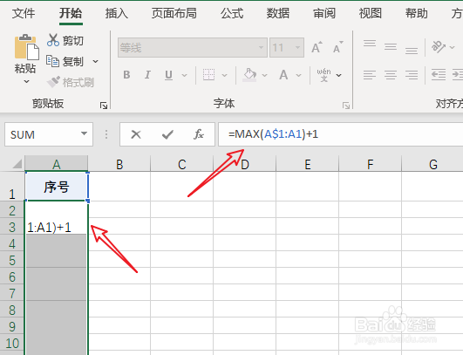Cancel formula entry with X button
This screenshot has width=463, height=355.
(136, 134)
